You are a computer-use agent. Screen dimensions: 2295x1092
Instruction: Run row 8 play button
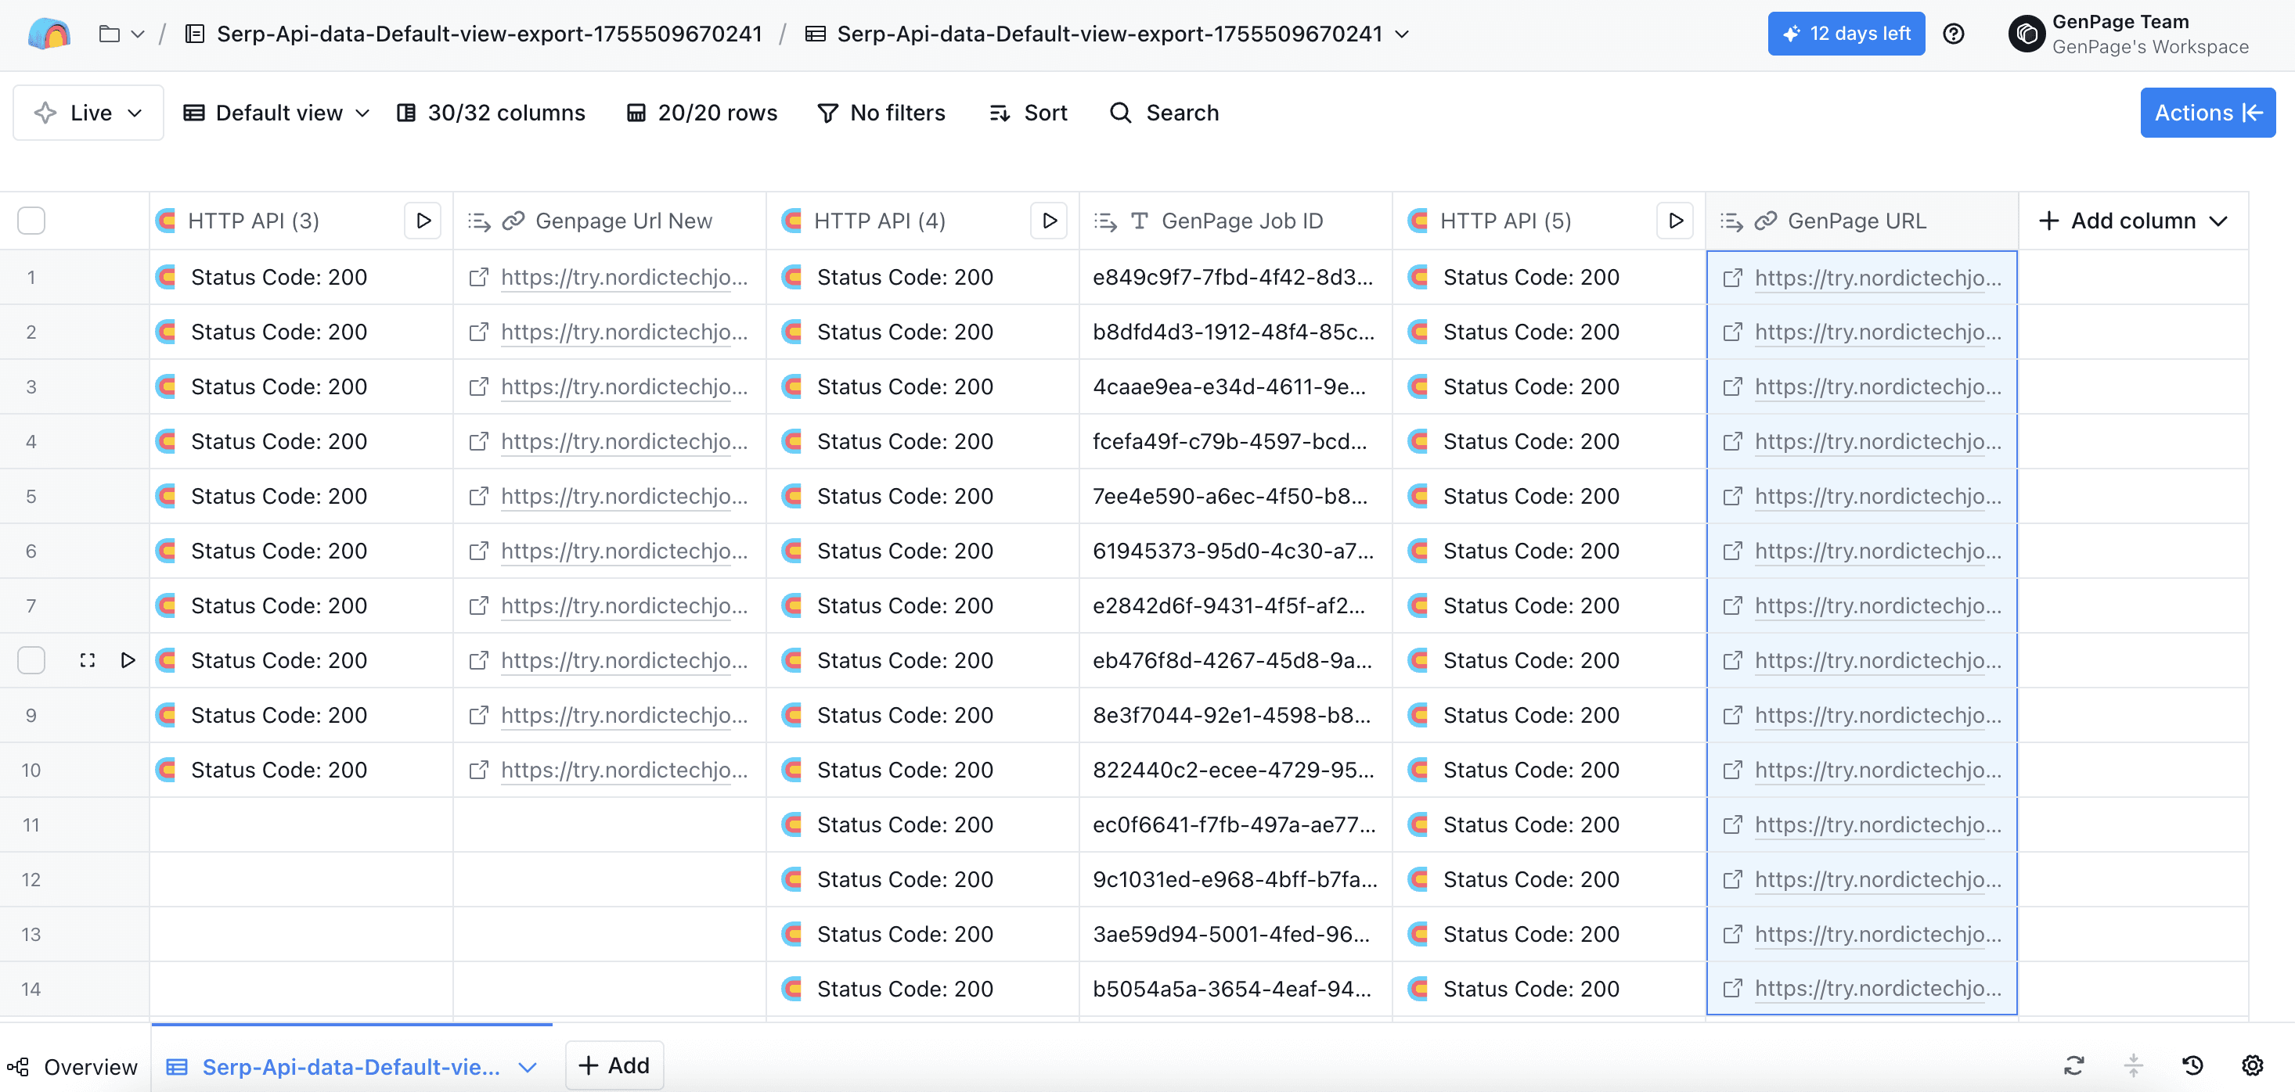tap(128, 660)
